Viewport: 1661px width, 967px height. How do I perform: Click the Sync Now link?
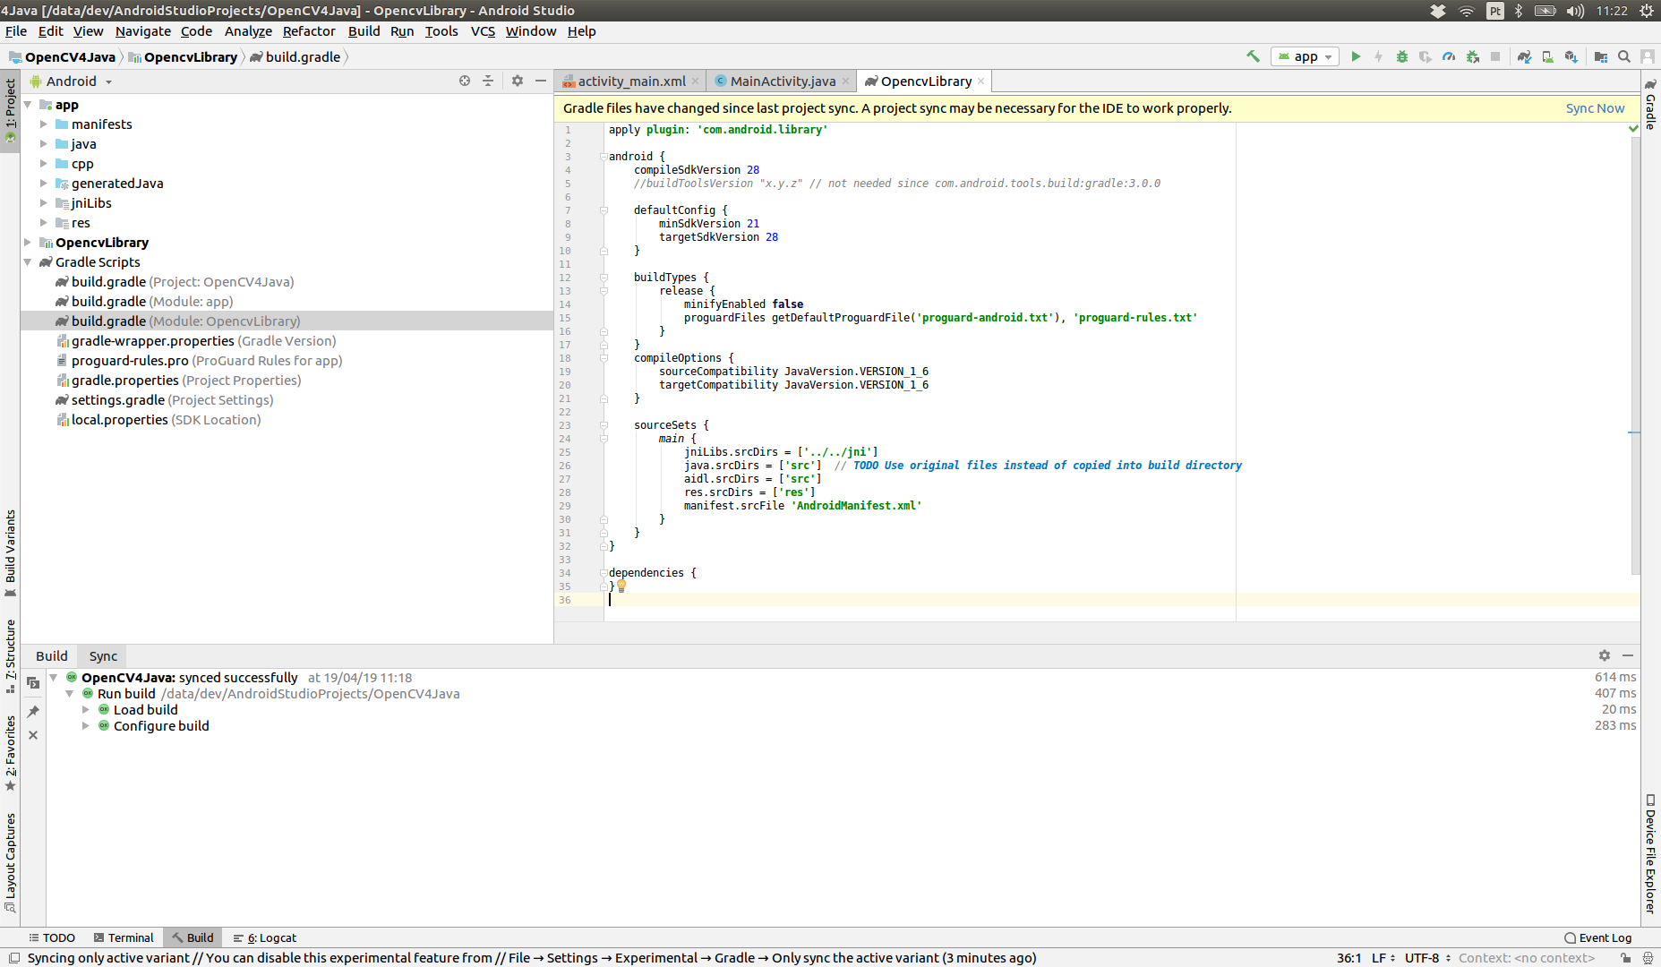tap(1595, 108)
